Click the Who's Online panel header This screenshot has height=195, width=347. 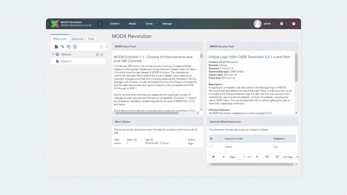[x=158, y=122]
